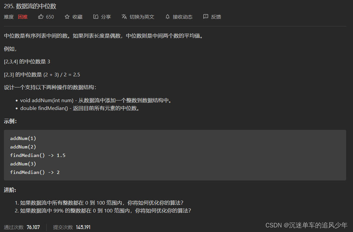Click the star collection icon
The image size is (353, 232).
(66, 17)
